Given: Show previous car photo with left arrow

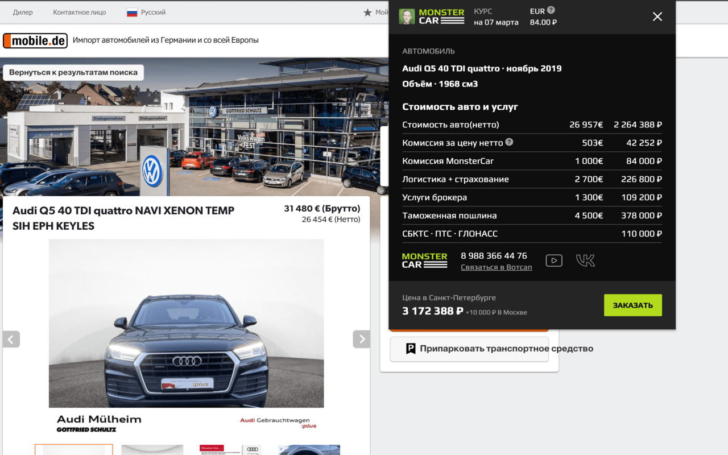Looking at the screenshot, I should (11, 339).
